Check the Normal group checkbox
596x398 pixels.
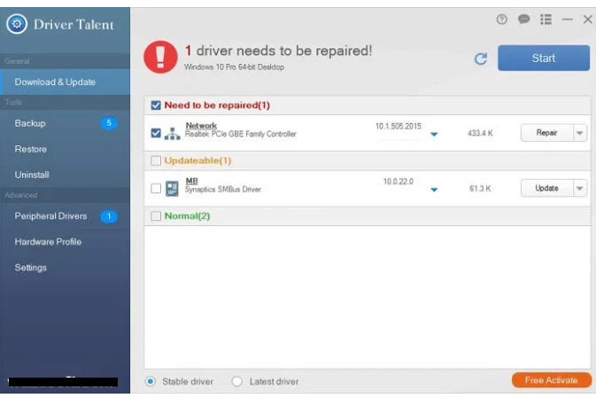[156, 216]
